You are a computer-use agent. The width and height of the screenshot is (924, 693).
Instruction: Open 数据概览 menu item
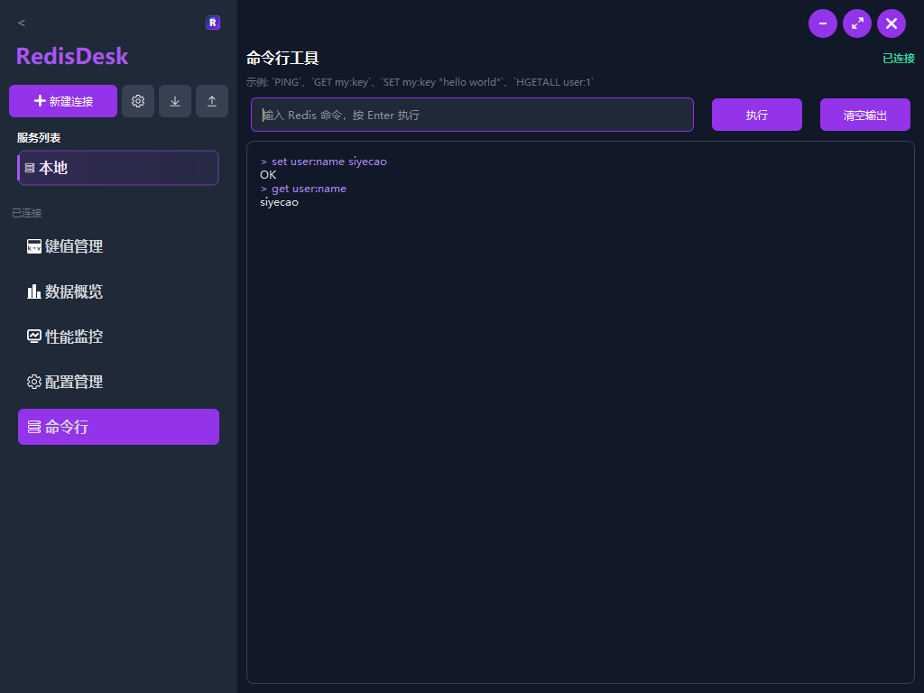tap(118, 291)
